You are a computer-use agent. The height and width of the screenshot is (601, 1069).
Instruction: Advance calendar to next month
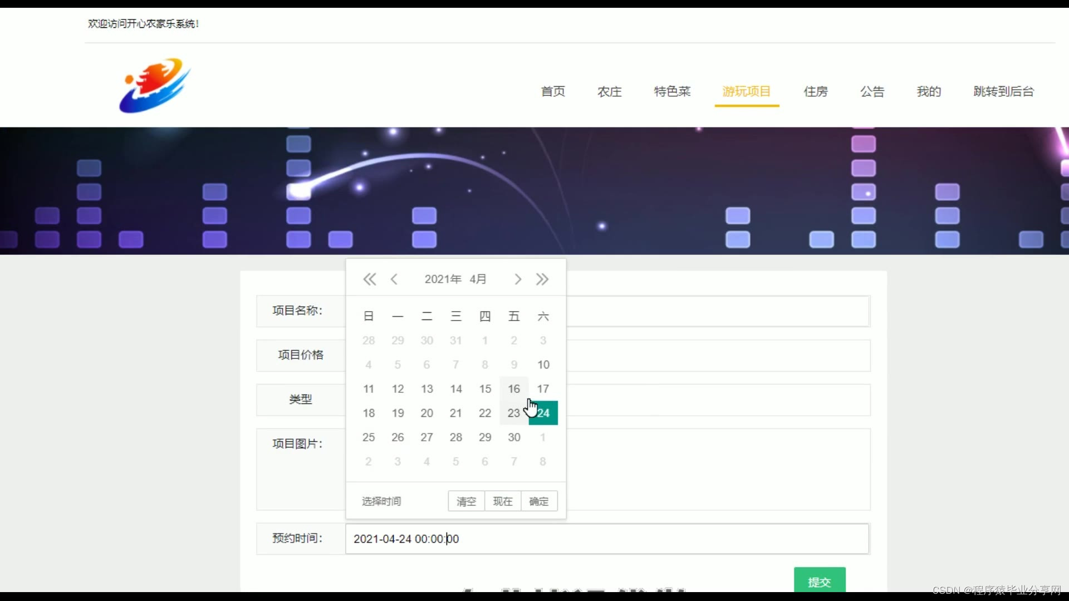point(518,279)
